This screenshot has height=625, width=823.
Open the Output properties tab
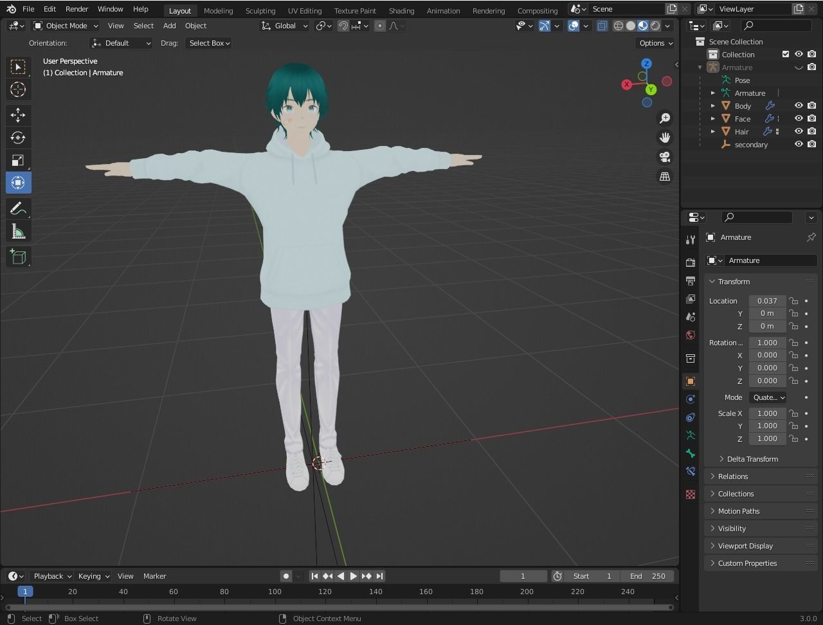[x=691, y=281]
